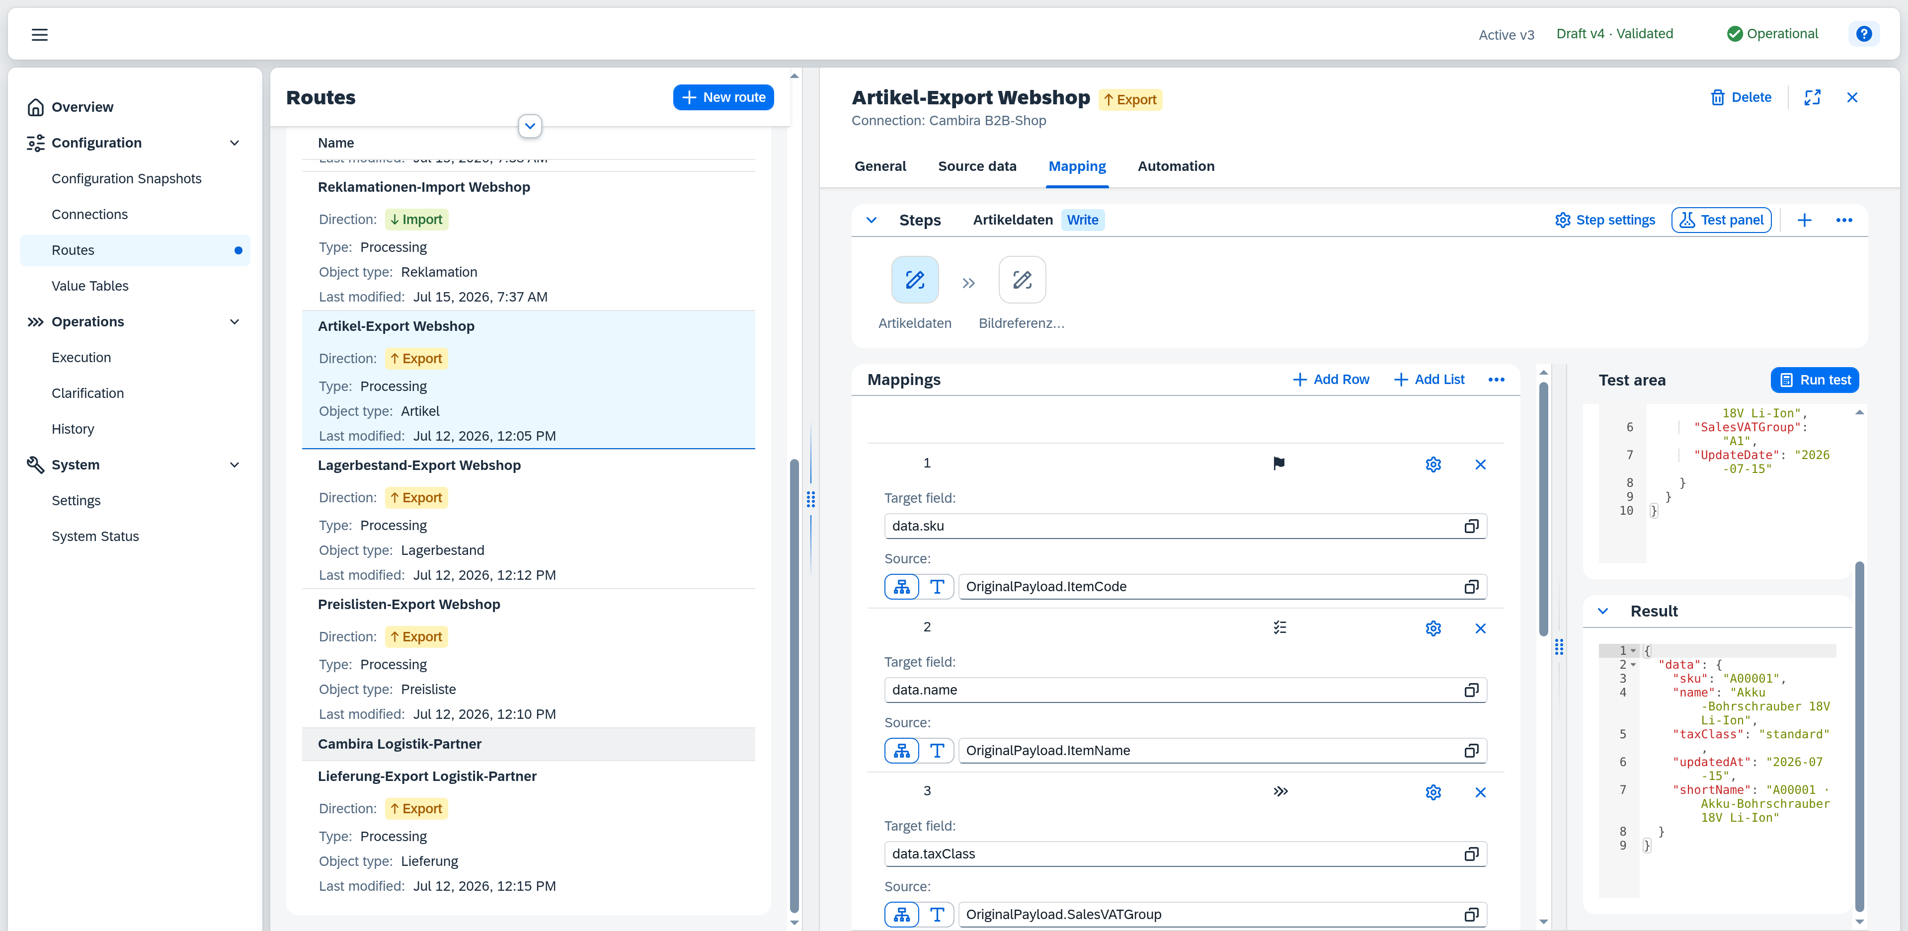Select the Preislisten-Export Webshop route
The width and height of the screenshot is (1908, 931).
click(x=528, y=658)
